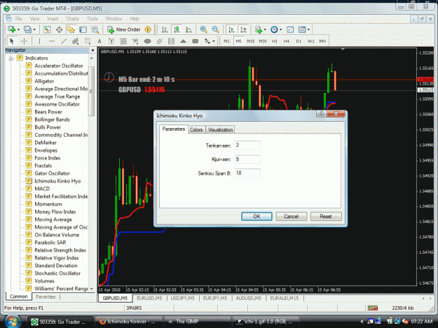Click the New Chart toolbar icon

pos(11,29)
